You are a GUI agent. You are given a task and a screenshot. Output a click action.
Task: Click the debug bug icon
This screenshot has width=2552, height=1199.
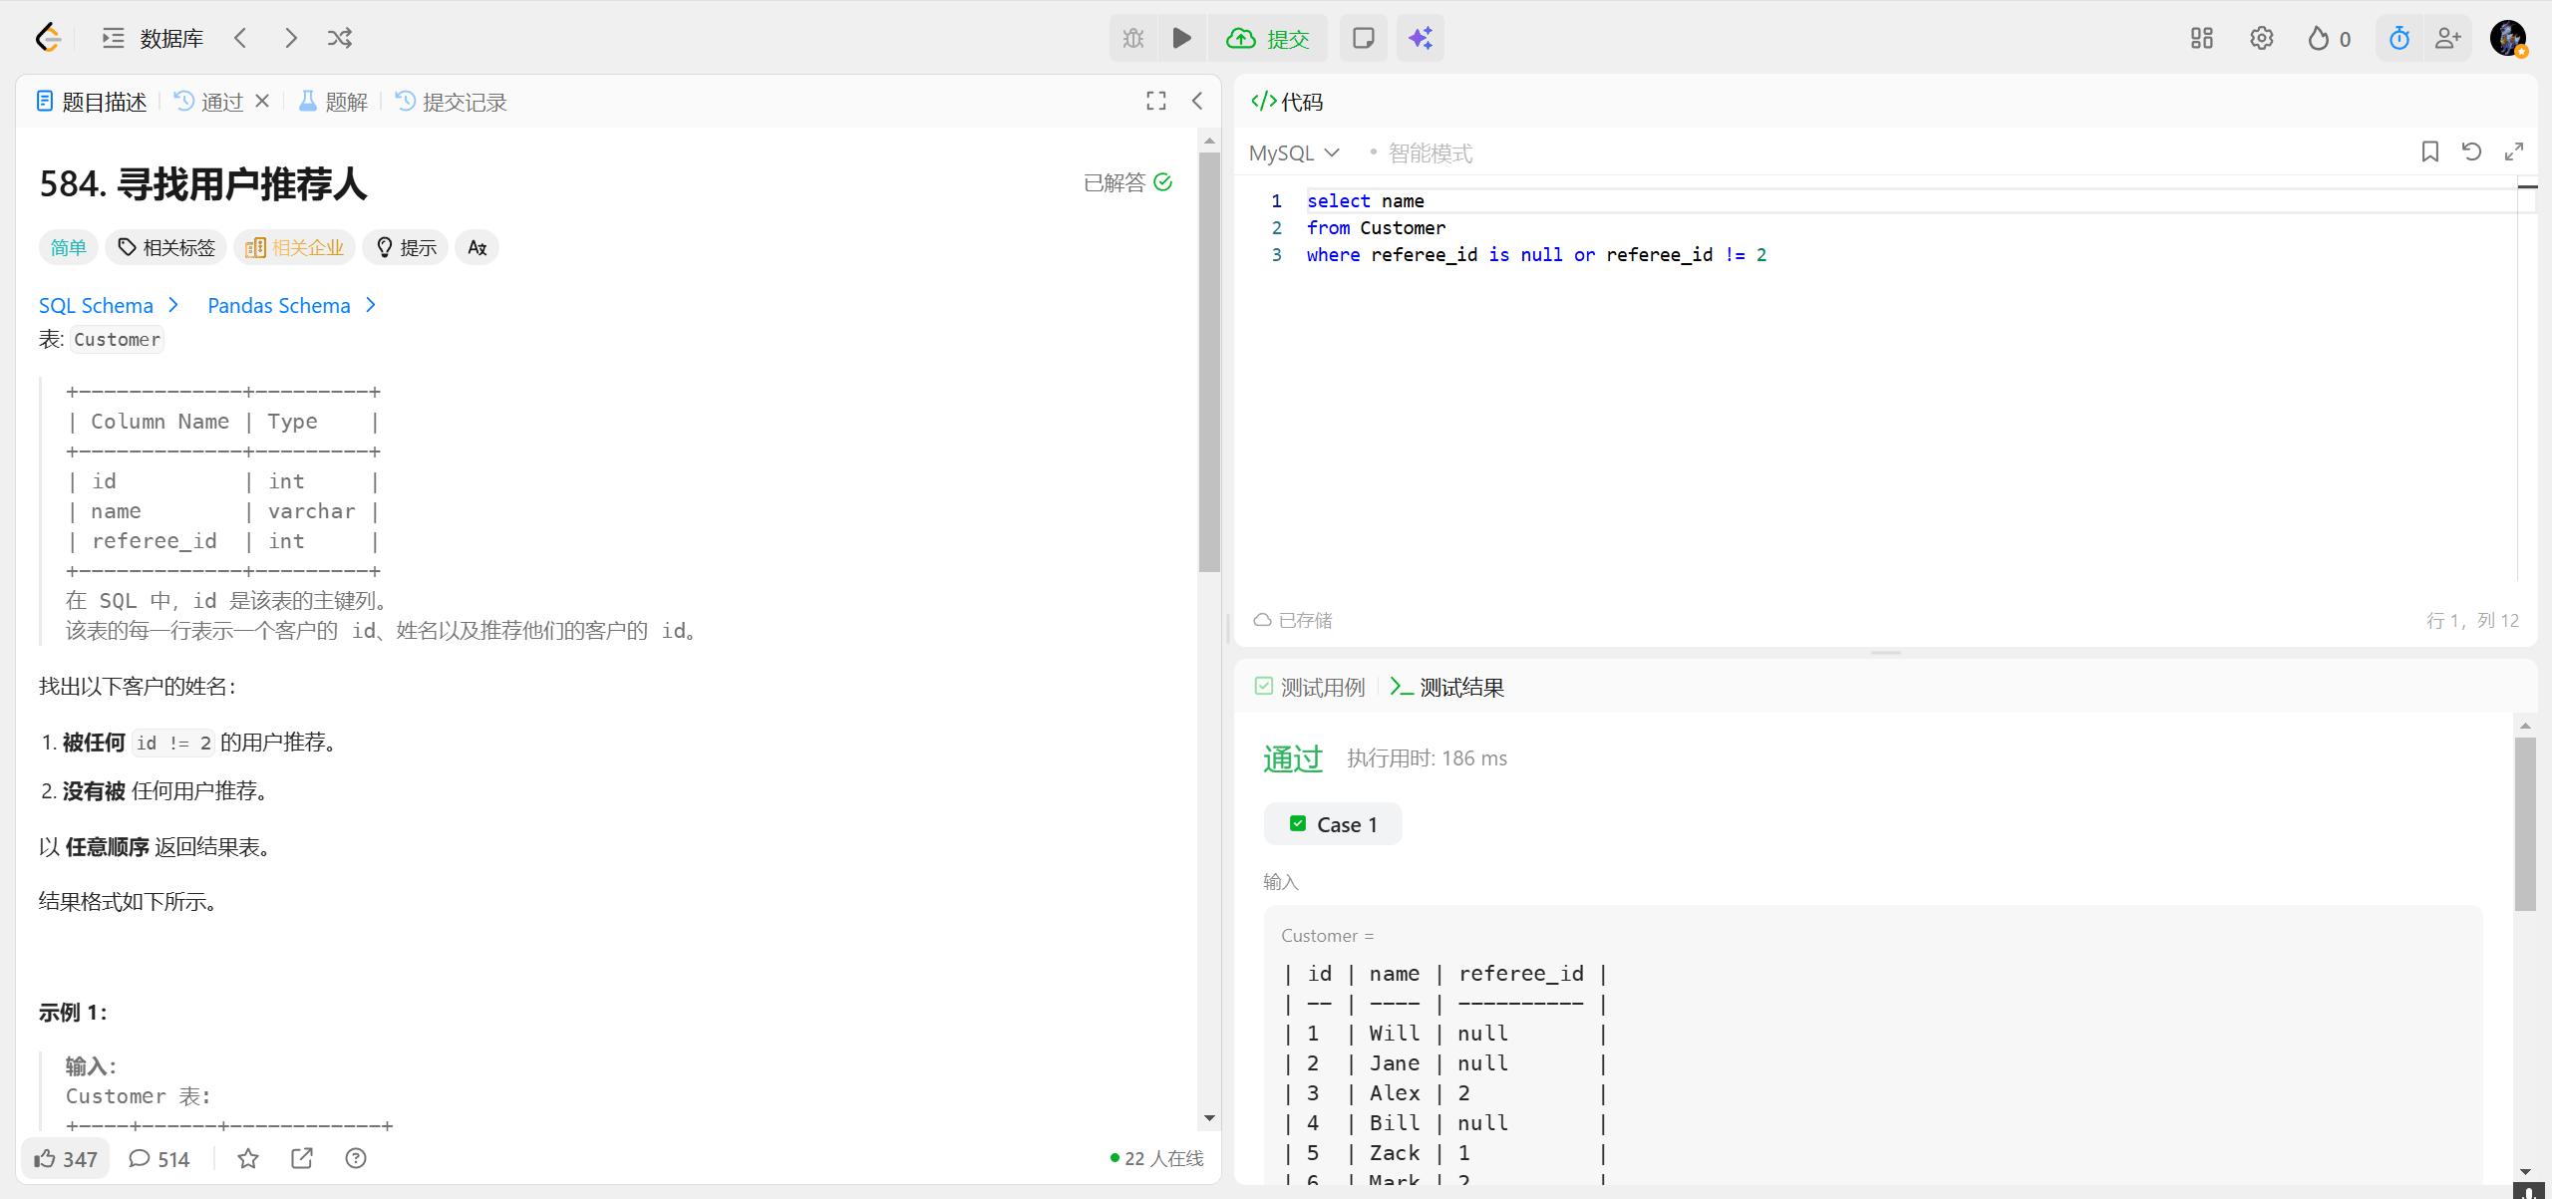point(1133,38)
